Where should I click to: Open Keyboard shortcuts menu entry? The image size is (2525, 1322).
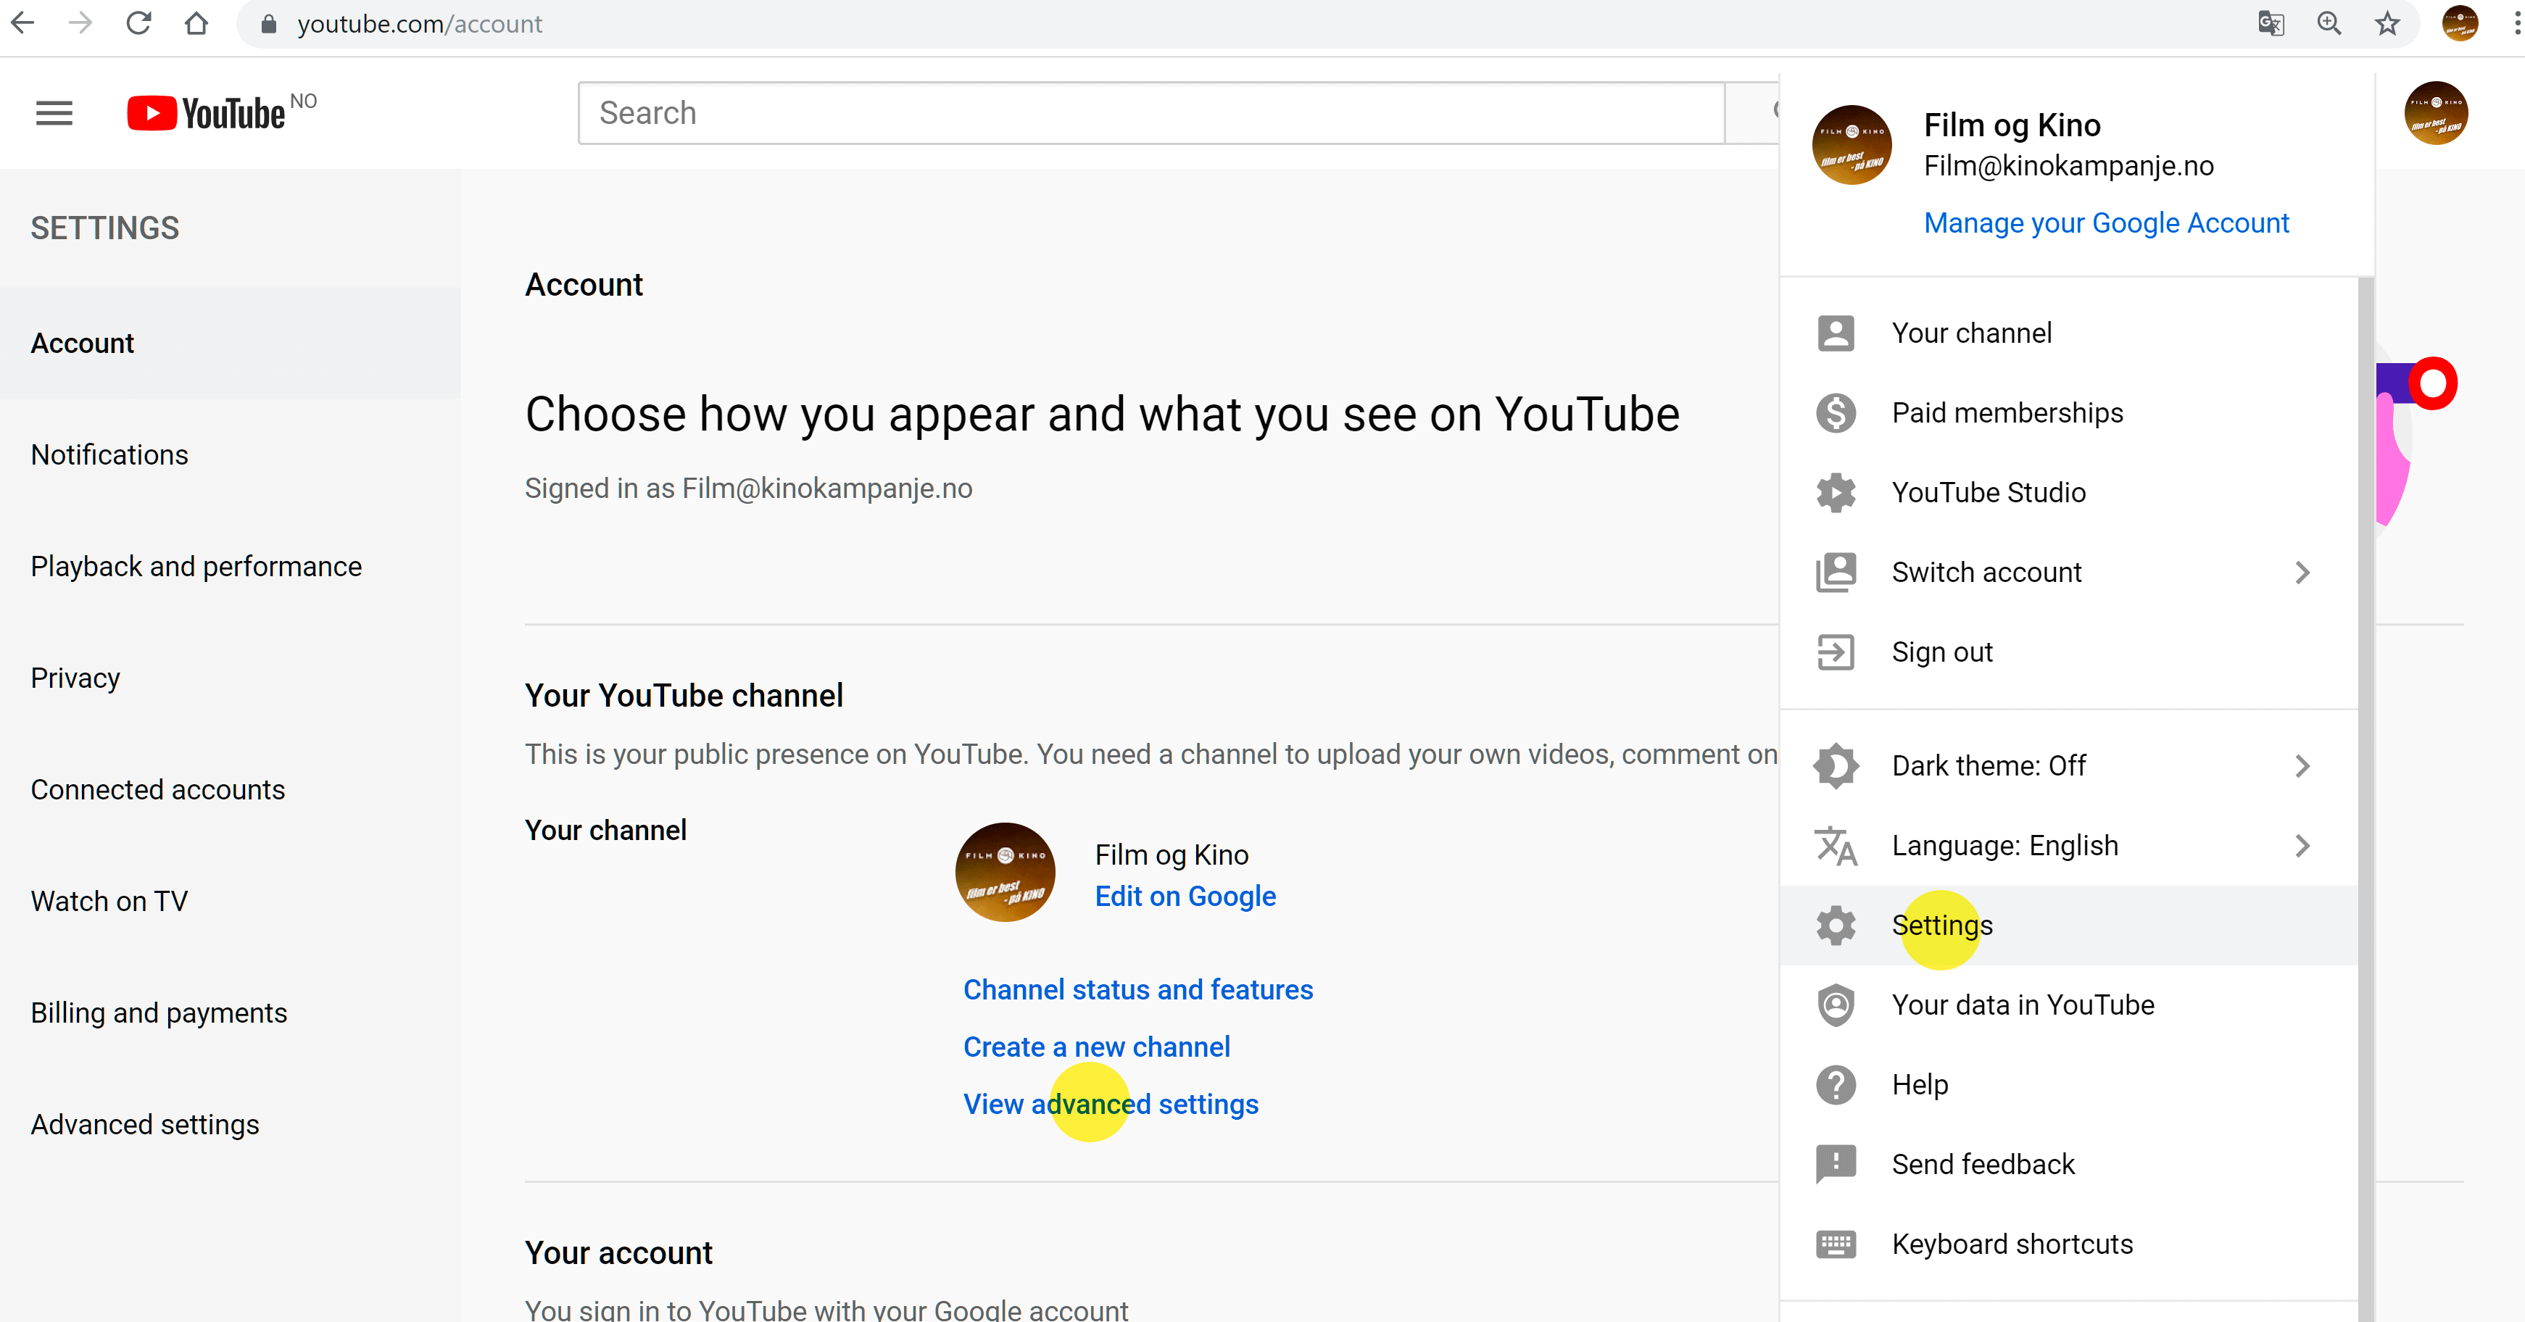click(2068, 1244)
